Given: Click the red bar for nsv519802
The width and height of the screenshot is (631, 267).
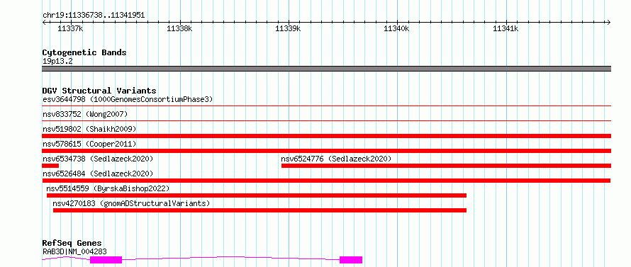Looking at the screenshot, I should (326, 136).
